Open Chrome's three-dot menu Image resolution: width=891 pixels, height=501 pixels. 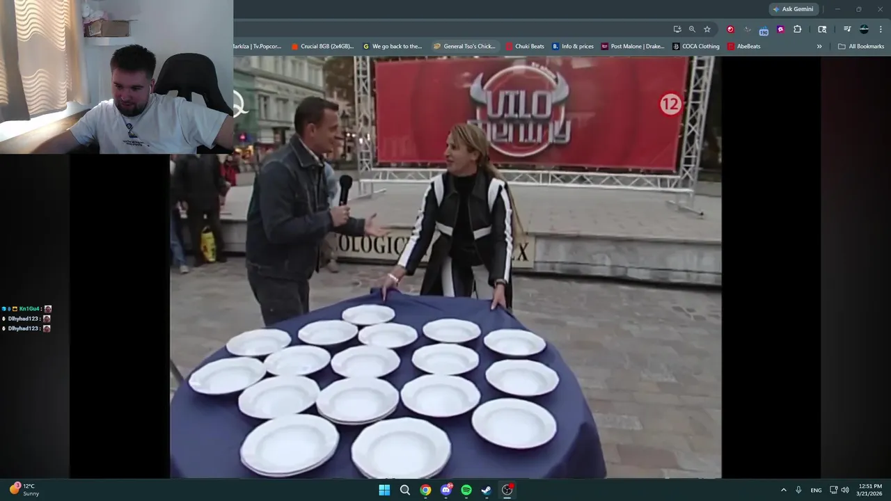(881, 29)
